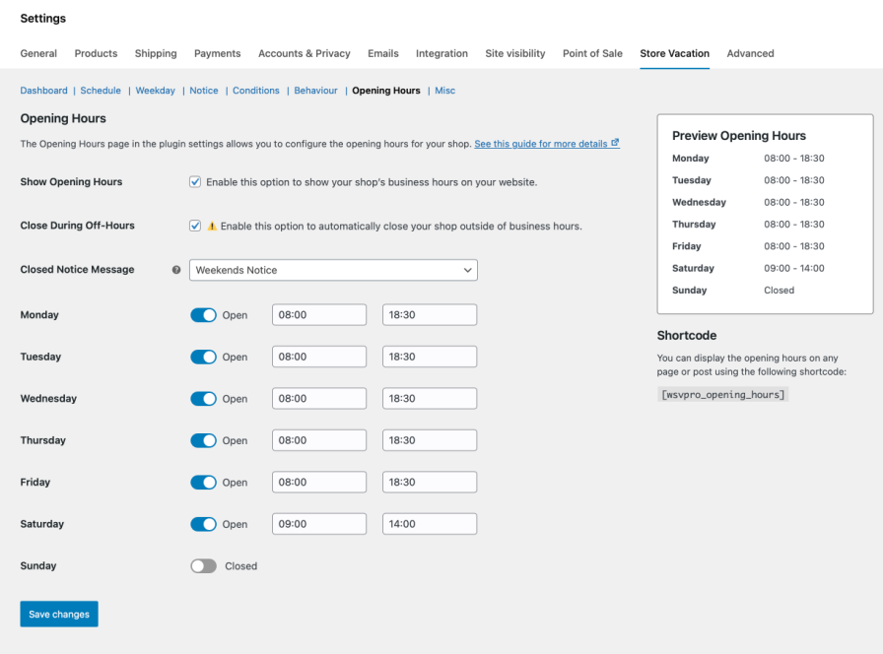Select the wsvpro_opening_hours shortcode text
The width and height of the screenshot is (883, 654).
pyautogui.click(x=722, y=394)
